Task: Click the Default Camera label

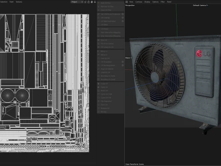Action: click(200, 5)
